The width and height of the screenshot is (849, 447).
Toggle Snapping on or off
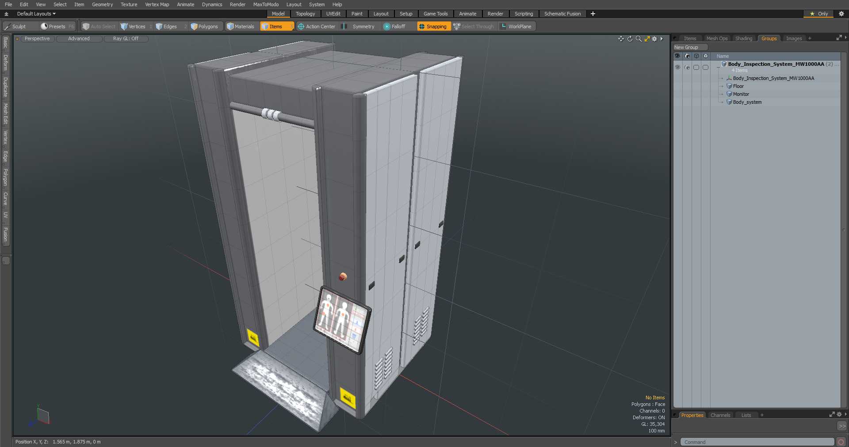433,27
